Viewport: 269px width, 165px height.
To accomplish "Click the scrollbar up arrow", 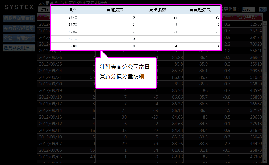I will 265,23.
